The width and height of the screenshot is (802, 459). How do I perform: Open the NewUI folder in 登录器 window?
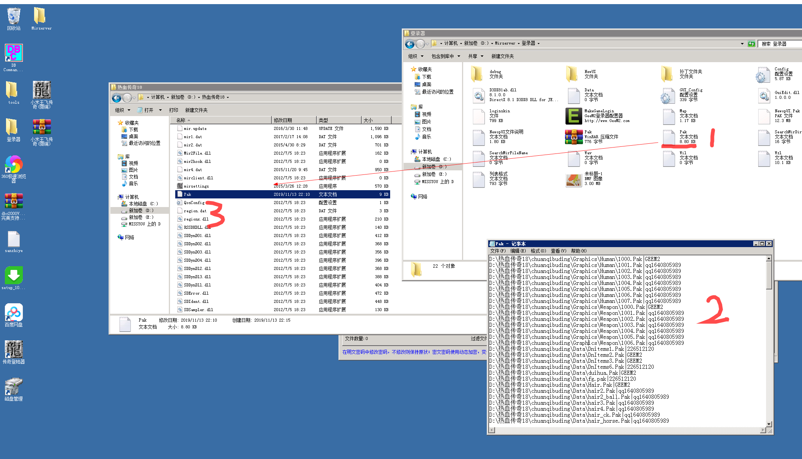[x=582, y=74]
